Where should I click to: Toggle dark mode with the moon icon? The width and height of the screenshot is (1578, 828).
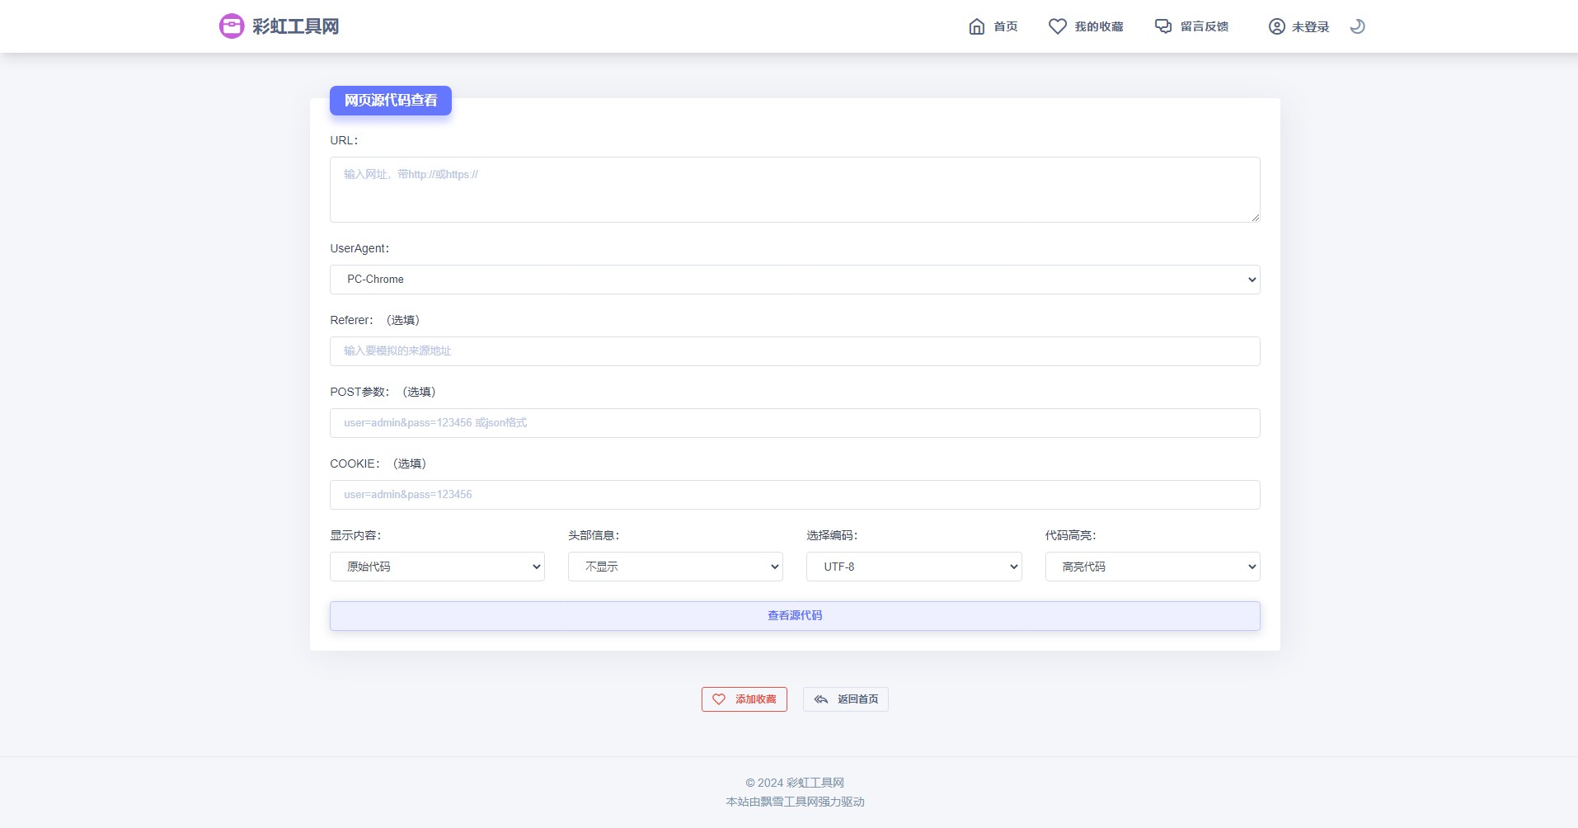point(1357,26)
